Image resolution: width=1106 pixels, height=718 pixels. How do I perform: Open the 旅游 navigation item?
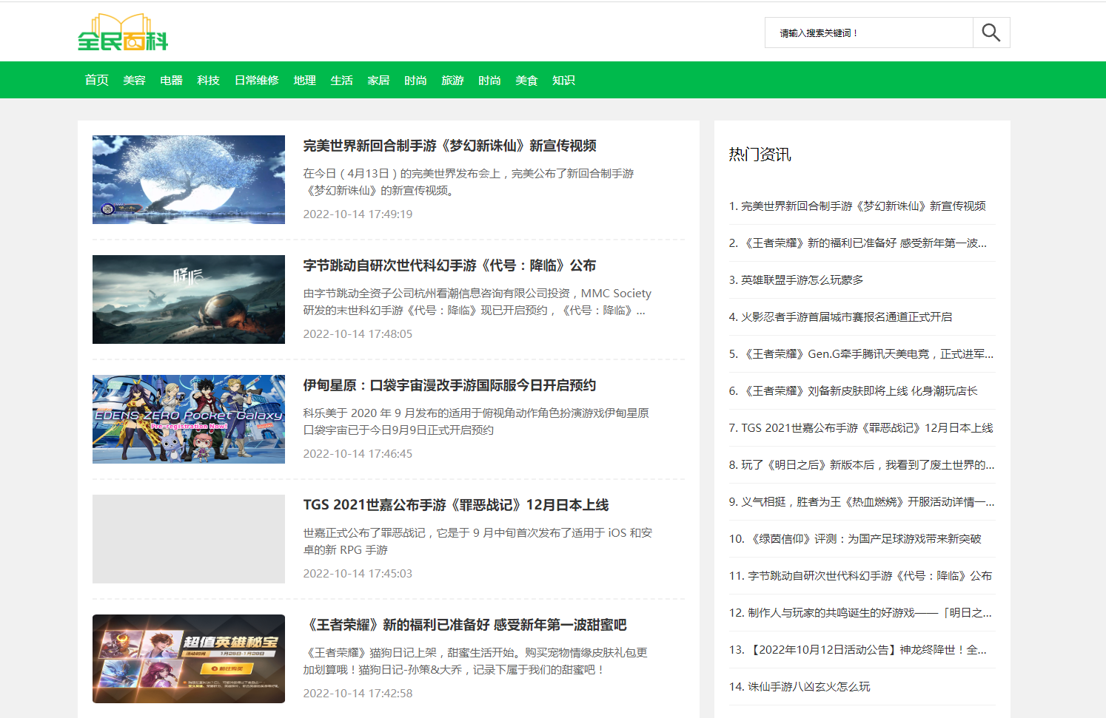pos(452,80)
